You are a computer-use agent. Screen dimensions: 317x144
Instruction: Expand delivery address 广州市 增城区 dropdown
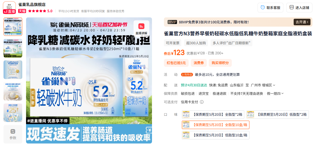click(x=263, y=85)
